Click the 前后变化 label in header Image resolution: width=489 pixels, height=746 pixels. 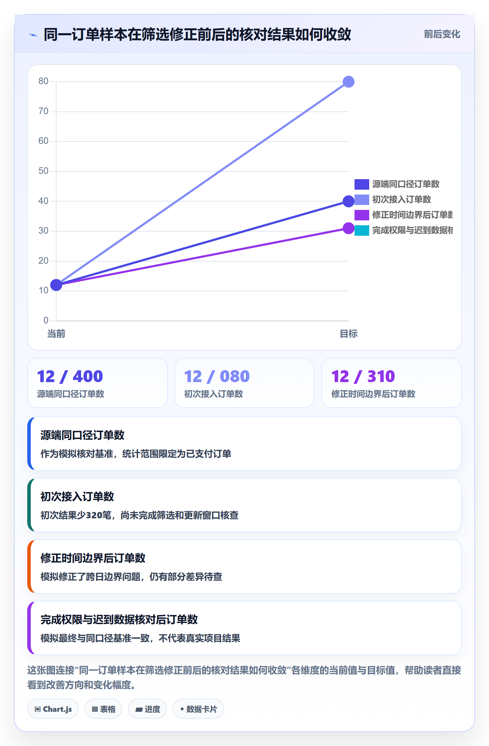pos(442,34)
